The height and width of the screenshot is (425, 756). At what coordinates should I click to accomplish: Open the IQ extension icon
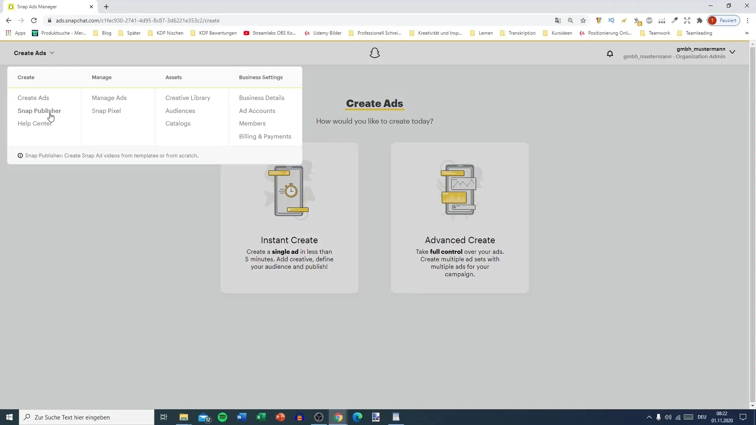pyautogui.click(x=611, y=20)
